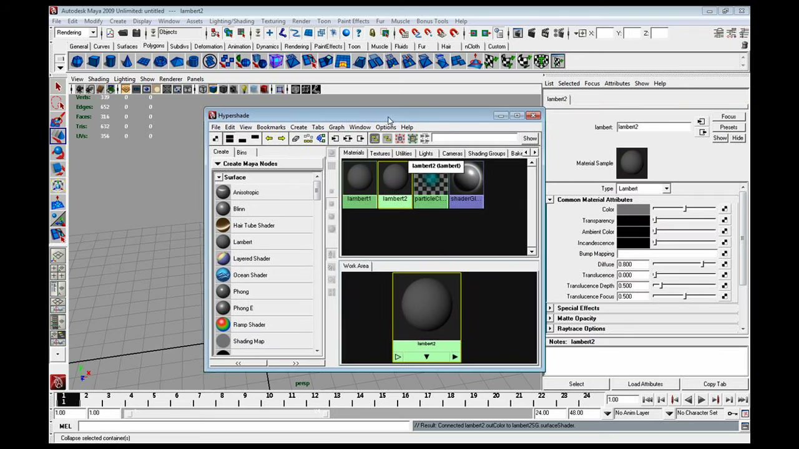Image resolution: width=799 pixels, height=449 pixels.
Task: Graph input and output connections in Hypershade
Action: pos(348,138)
